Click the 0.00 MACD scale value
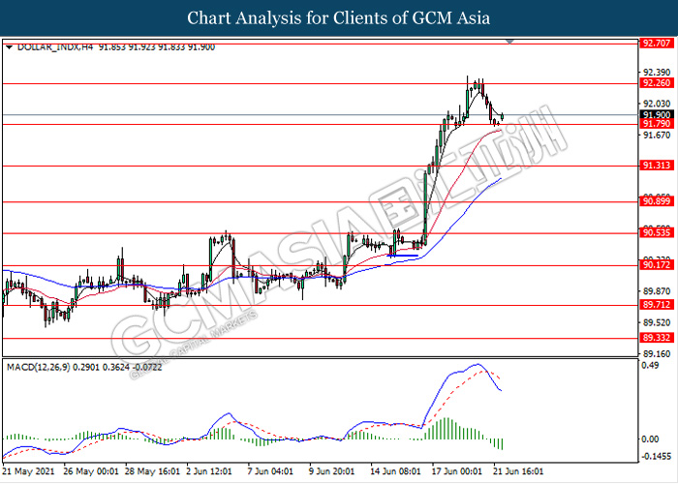Image resolution: width=678 pixels, height=484 pixels. (650, 439)
